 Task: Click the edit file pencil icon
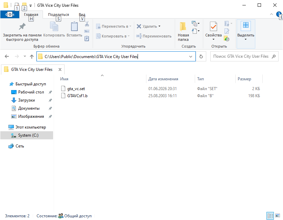click(x=227, y=31)
